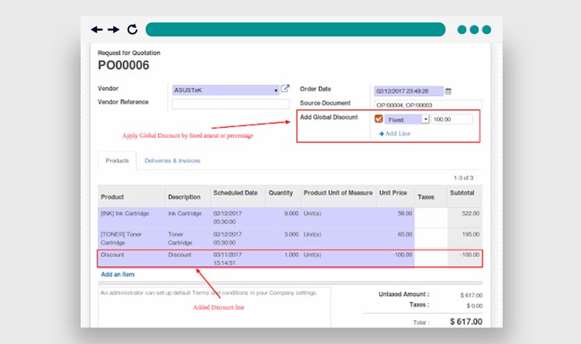Click the first teal browser dot
The height and width of the screenshot is (344, 581).
click(462, 29)
